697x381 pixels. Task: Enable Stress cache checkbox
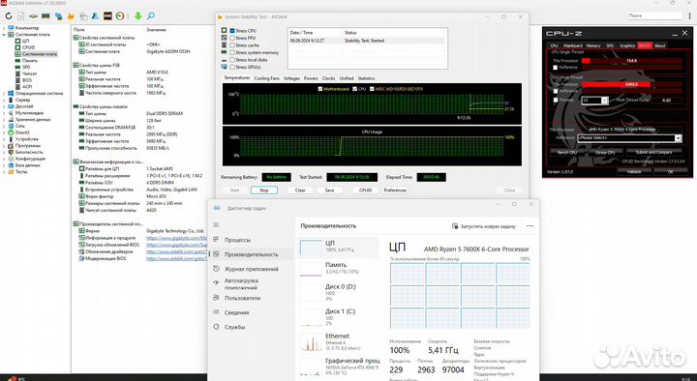point(232,45)
